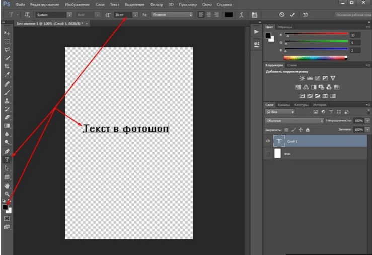
Task: Select the Crop tool
Action: tap(7, 66)
